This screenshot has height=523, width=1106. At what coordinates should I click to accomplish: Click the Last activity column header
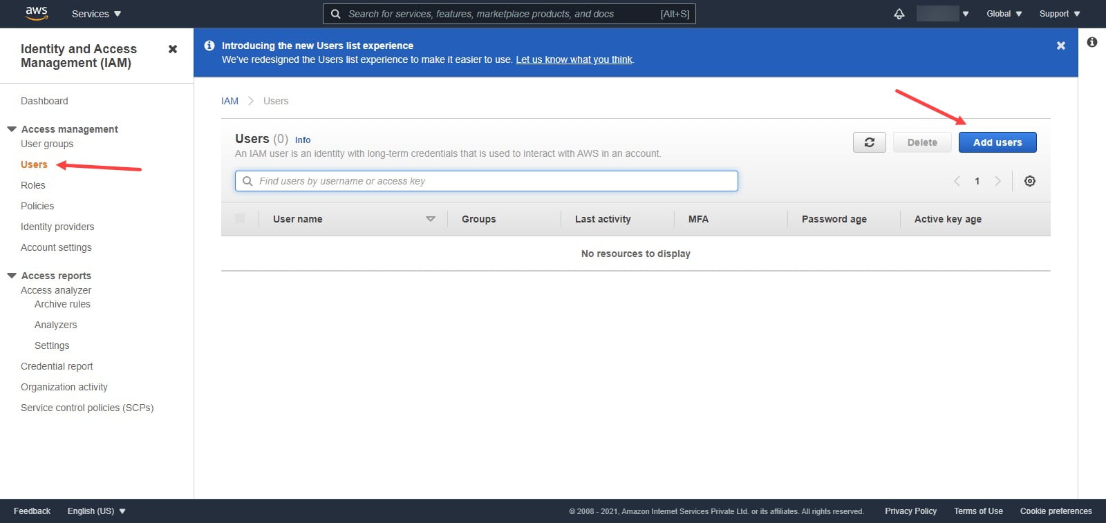(603, 219)
